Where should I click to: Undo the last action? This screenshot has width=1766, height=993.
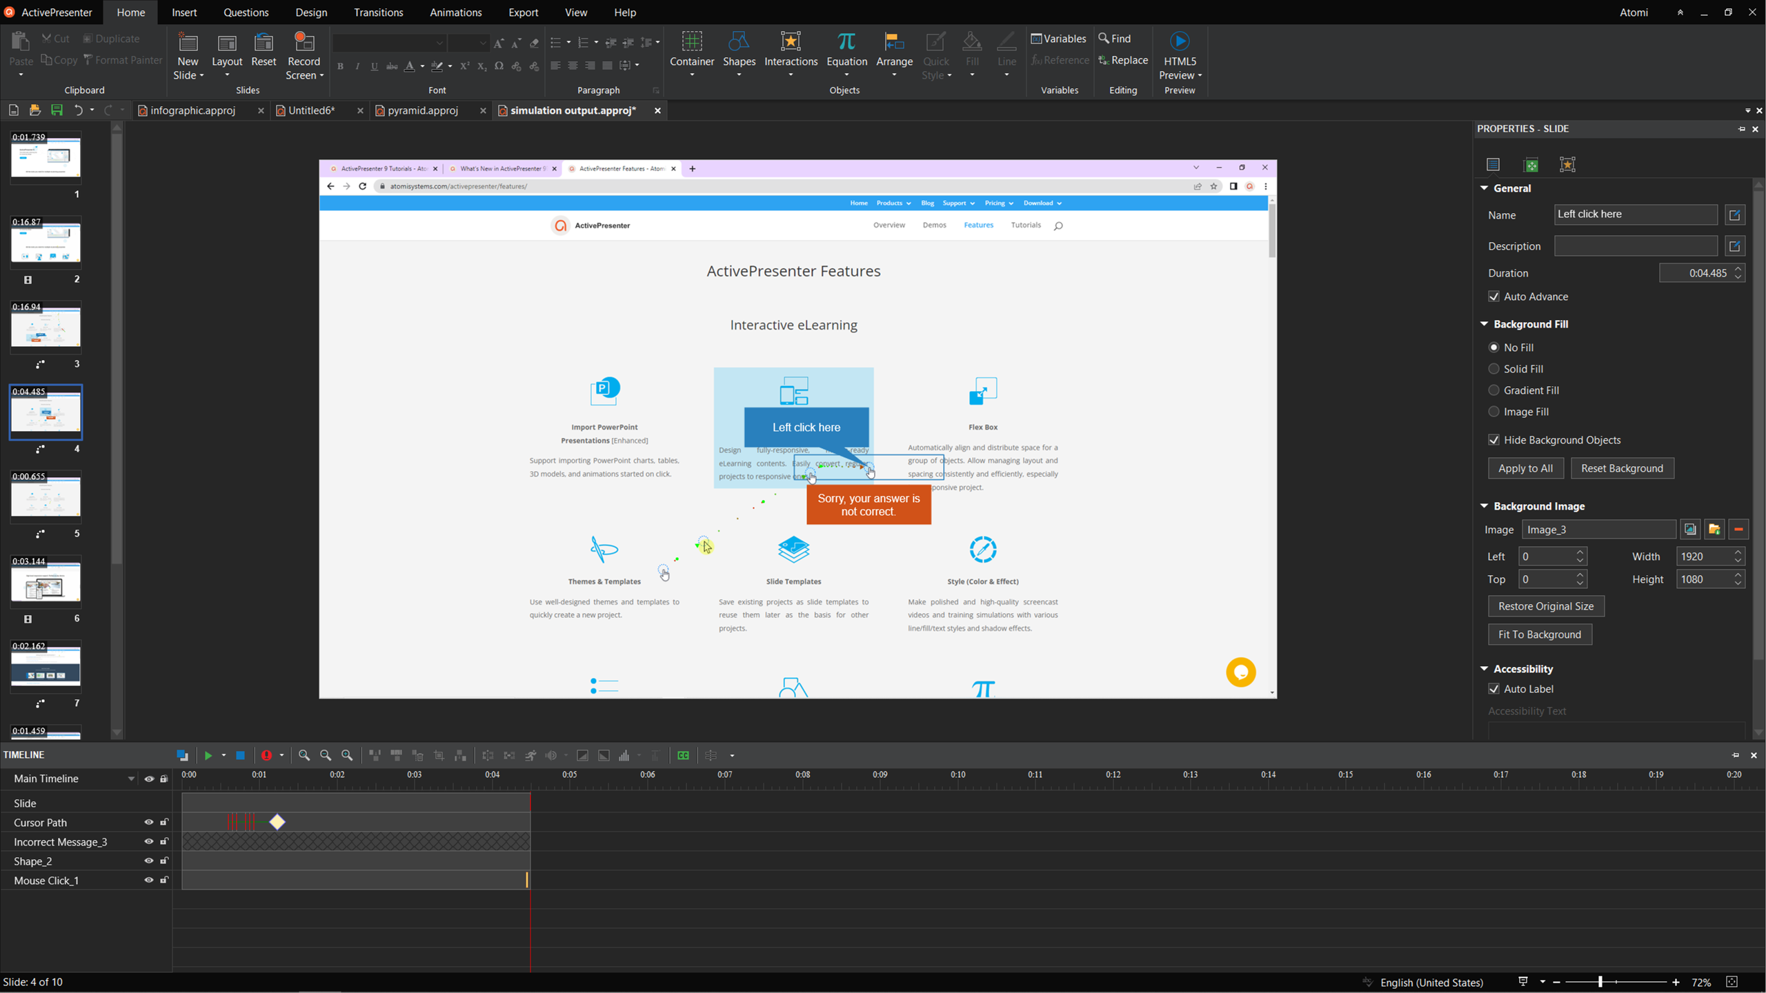tap(78, 110)
